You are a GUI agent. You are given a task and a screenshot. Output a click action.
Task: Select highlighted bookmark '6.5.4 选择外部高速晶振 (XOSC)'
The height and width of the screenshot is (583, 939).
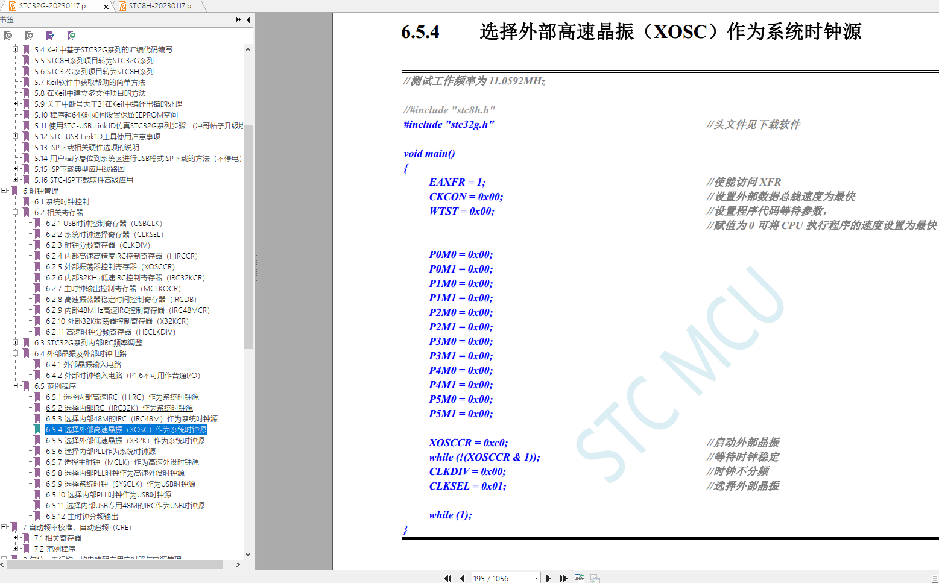[x=126, y=430]
